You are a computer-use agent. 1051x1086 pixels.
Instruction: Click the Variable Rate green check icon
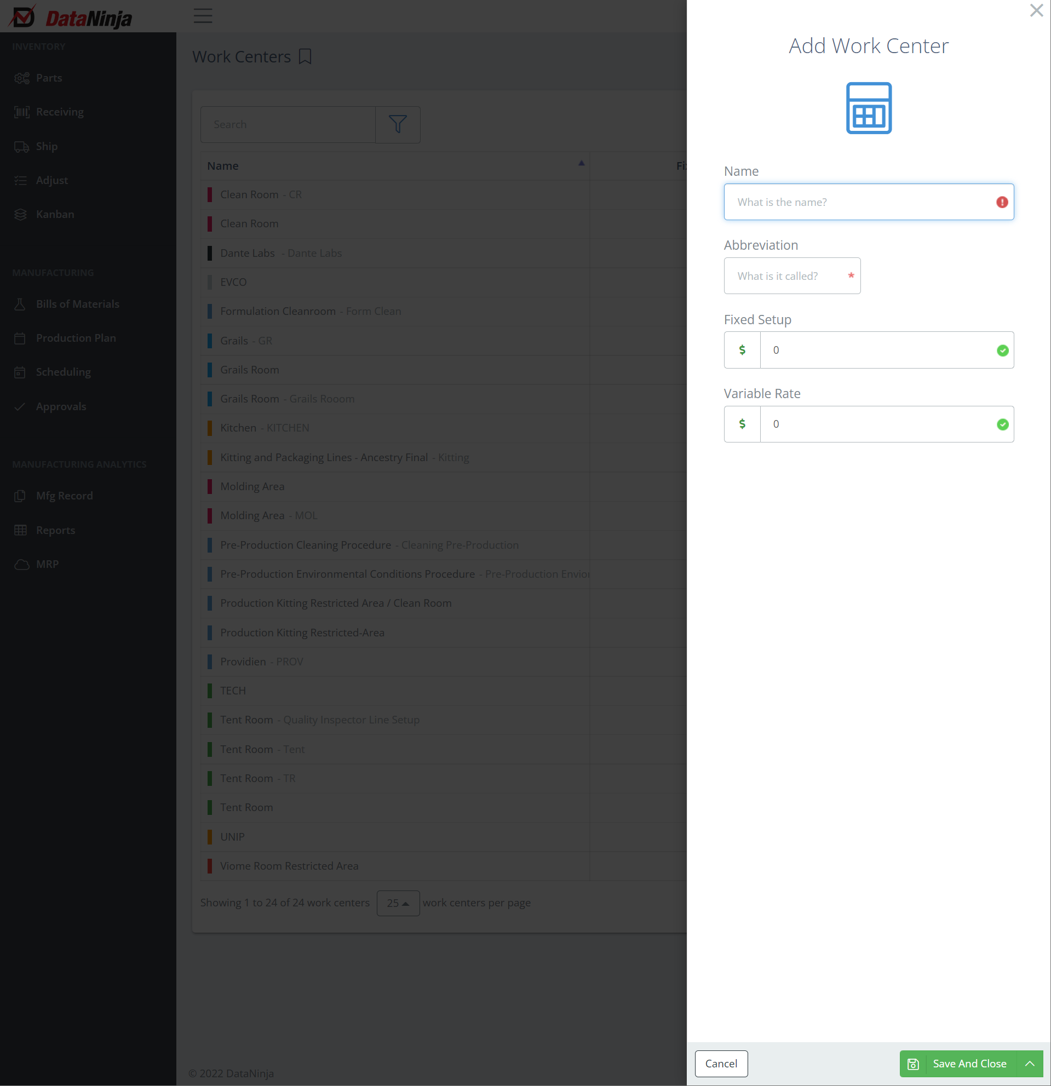pos(1002,424)
